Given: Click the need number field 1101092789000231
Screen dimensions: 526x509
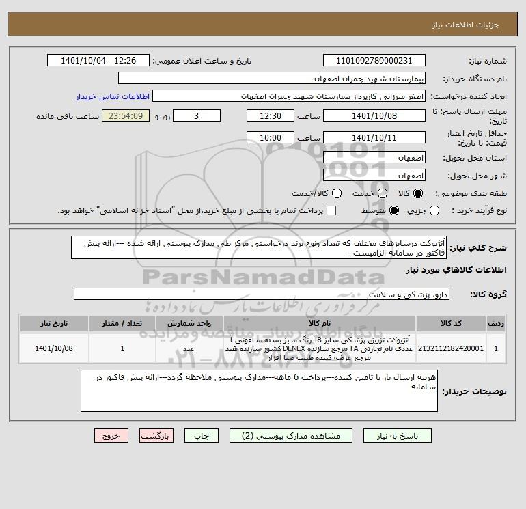Looking at the screenshot, I should point(374,60).
